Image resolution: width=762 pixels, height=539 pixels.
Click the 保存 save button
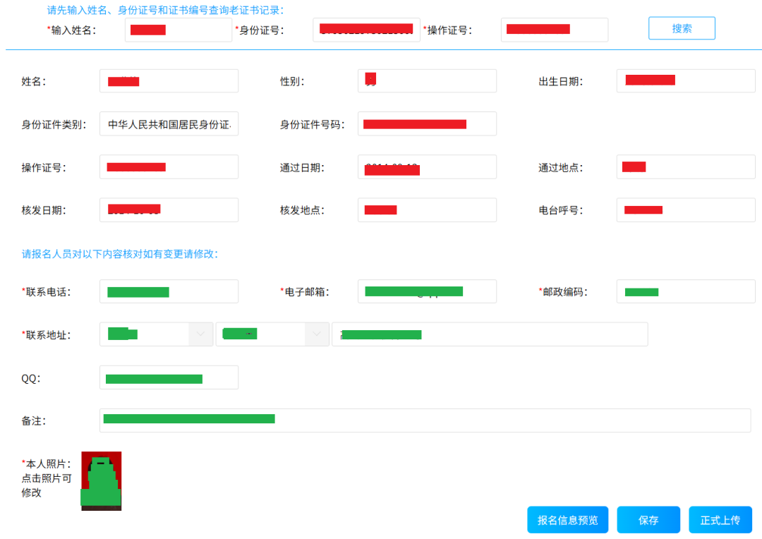(648, 519)
